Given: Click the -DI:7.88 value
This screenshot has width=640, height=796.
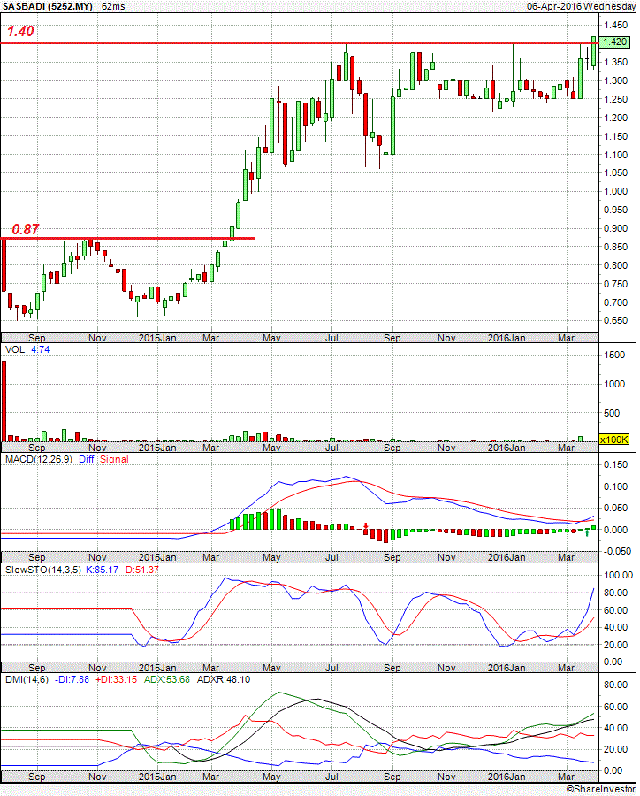Looking at the screenshot, I should 72,679.
